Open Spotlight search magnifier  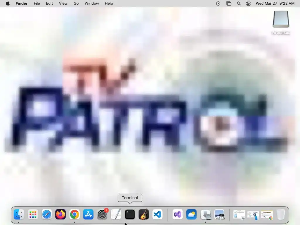pyautogui.click(x=239, y=4)
